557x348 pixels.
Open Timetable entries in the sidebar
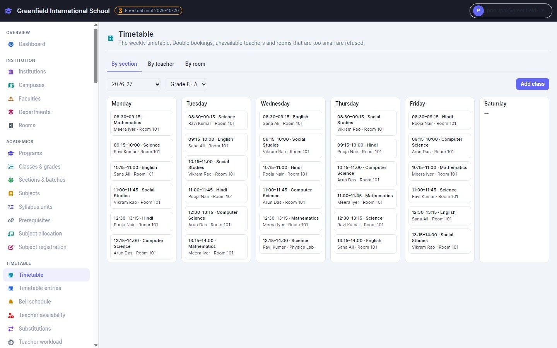46,288
